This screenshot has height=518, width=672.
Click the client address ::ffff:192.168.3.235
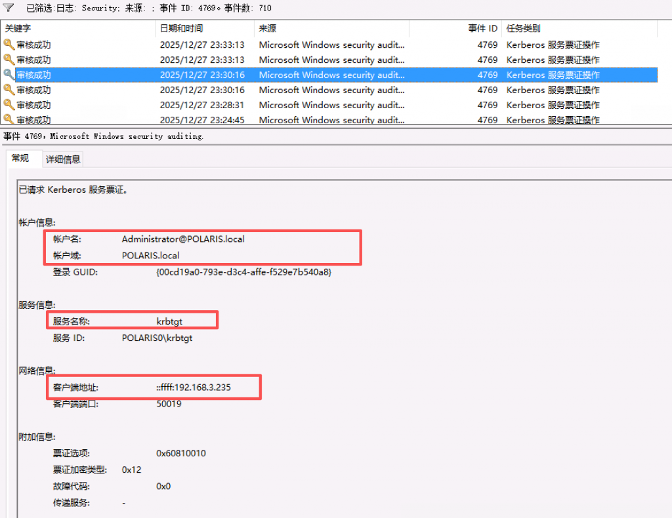194,388
